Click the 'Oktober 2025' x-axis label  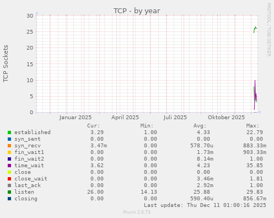pyautogui.click(x=226, y=118)
